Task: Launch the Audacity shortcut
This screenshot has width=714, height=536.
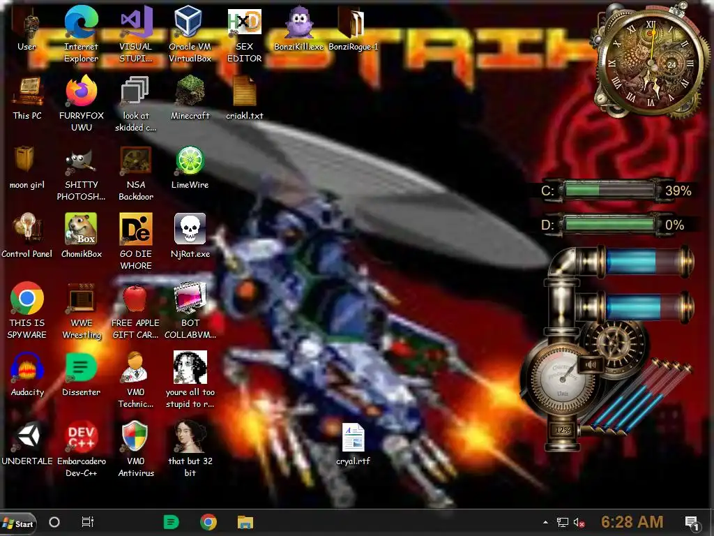Action: (x=27, y=374)
